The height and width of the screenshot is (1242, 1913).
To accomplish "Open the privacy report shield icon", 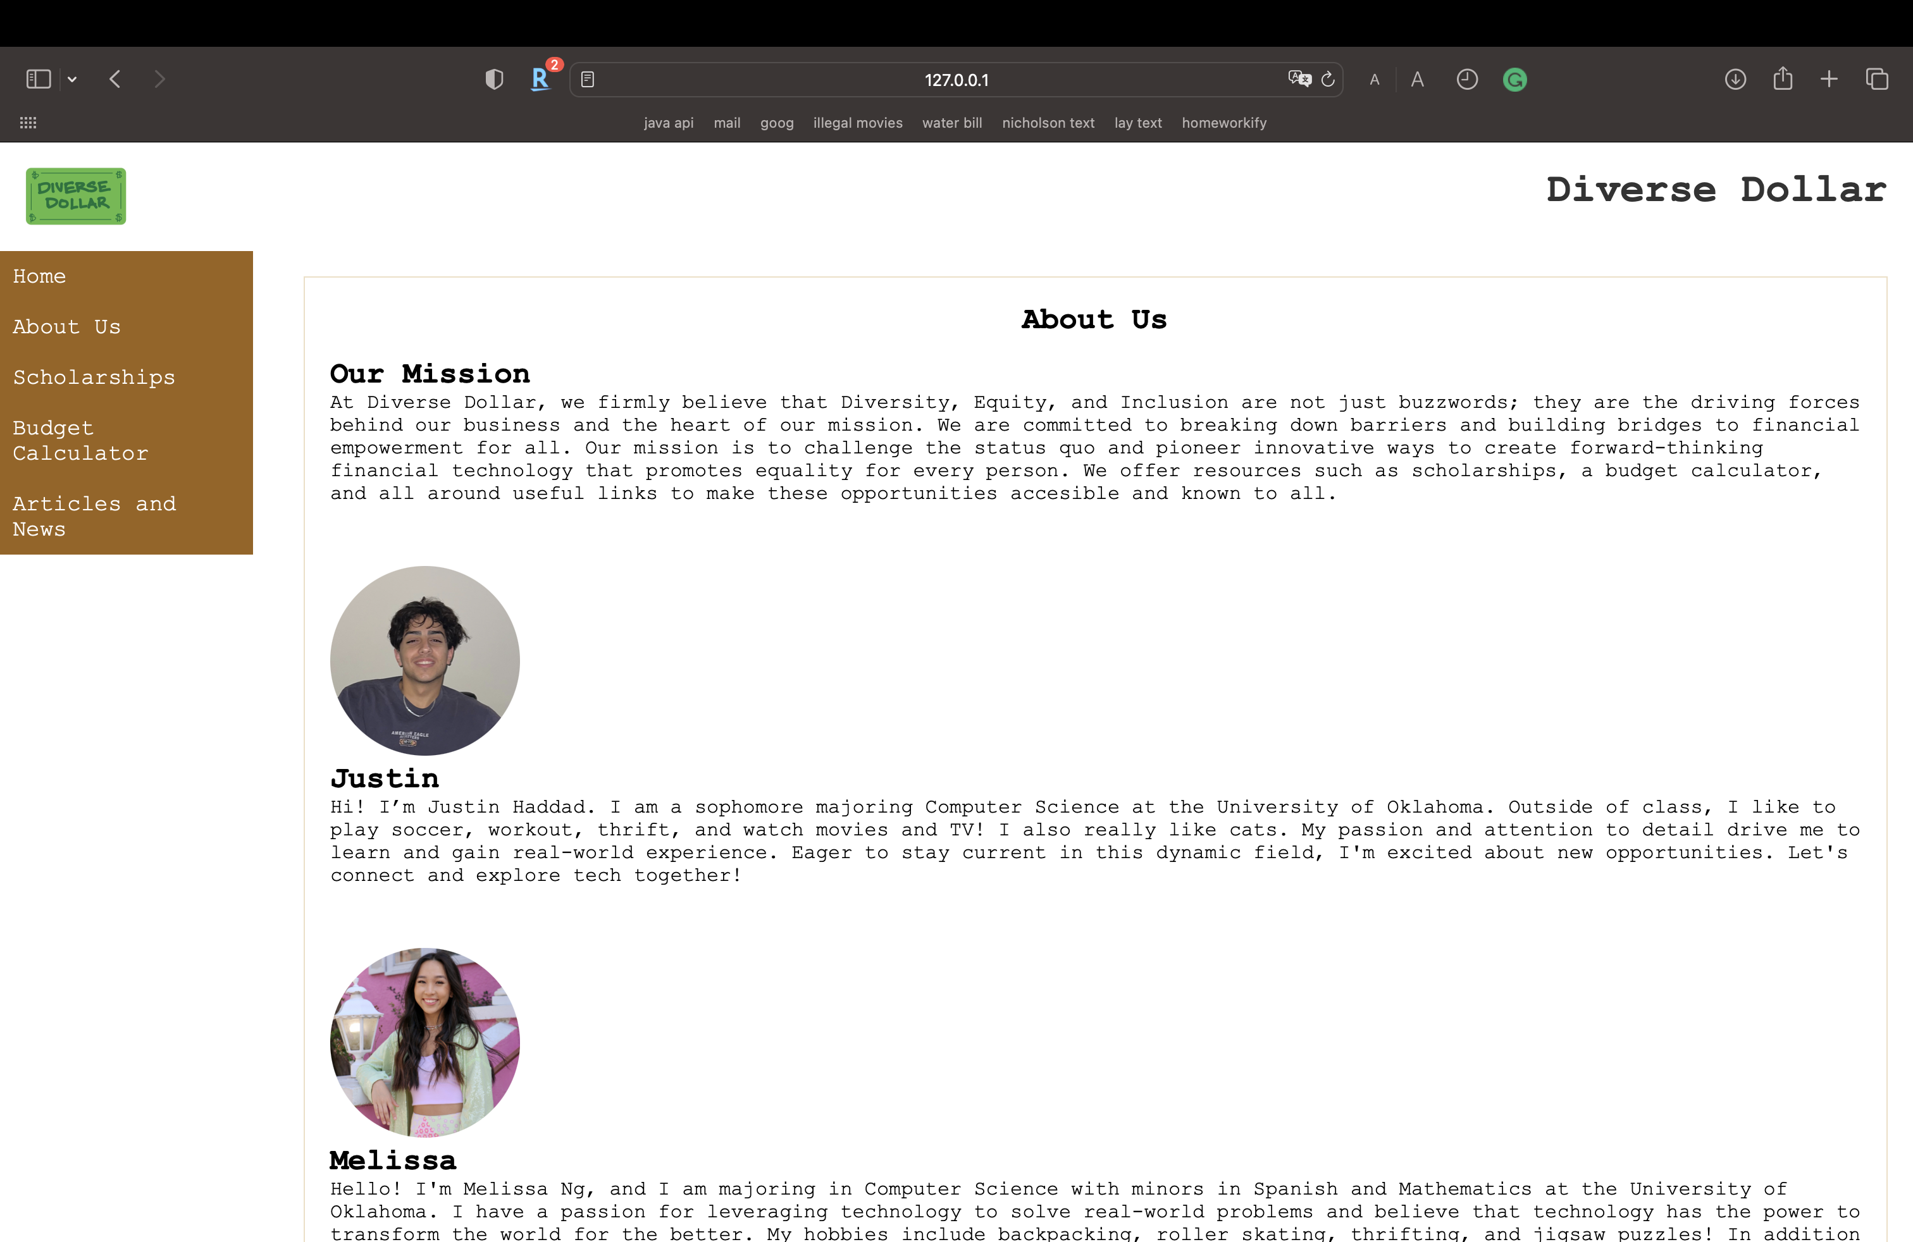I will pyautogui.click(x=494, y=78).
